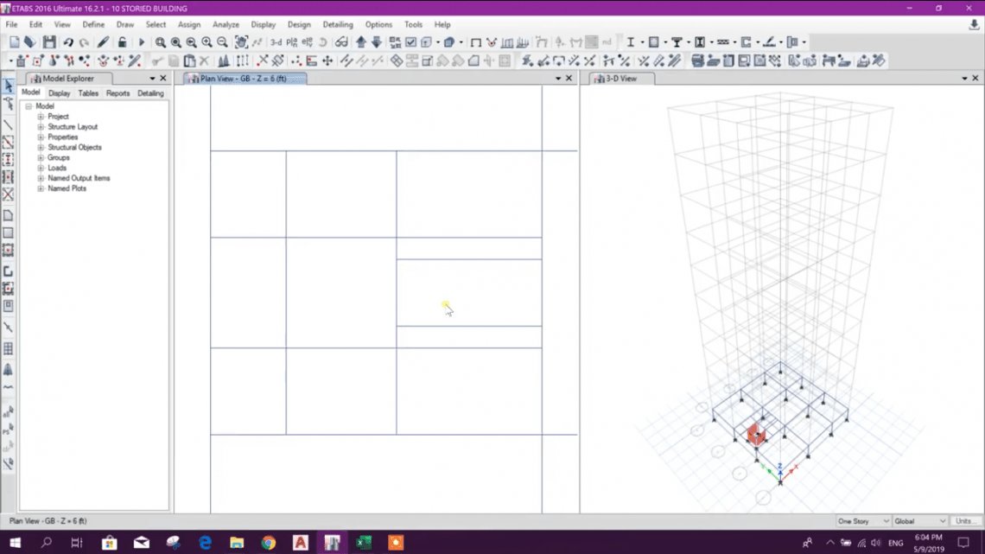
Task: Select the Draw Floor/Wall polygon tool
Action: coord(8,215)
